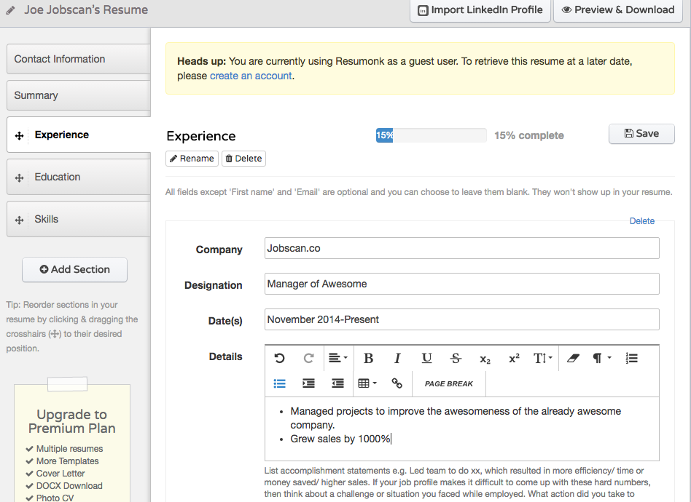The width and height of the screenshot is (691, 502).
Task: Add a new section to the resume
Action: pos(75,270)
